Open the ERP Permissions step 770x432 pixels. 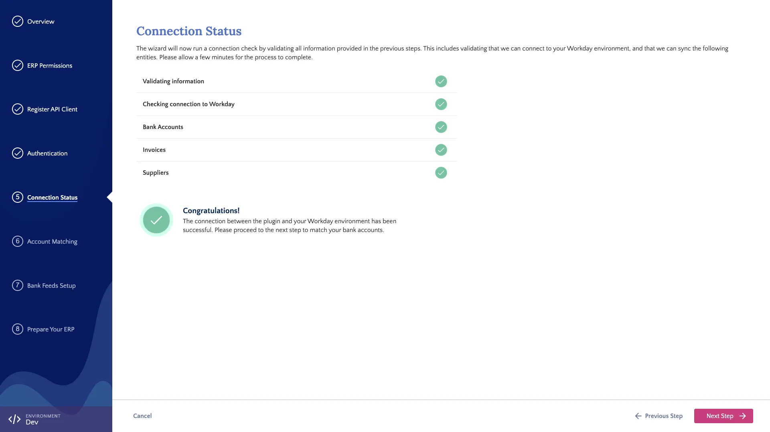click(x=50, y=66)
